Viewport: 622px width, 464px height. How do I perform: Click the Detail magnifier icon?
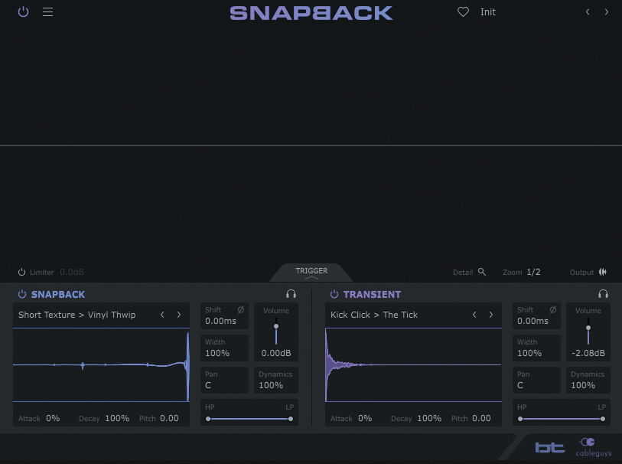[482, 272]
